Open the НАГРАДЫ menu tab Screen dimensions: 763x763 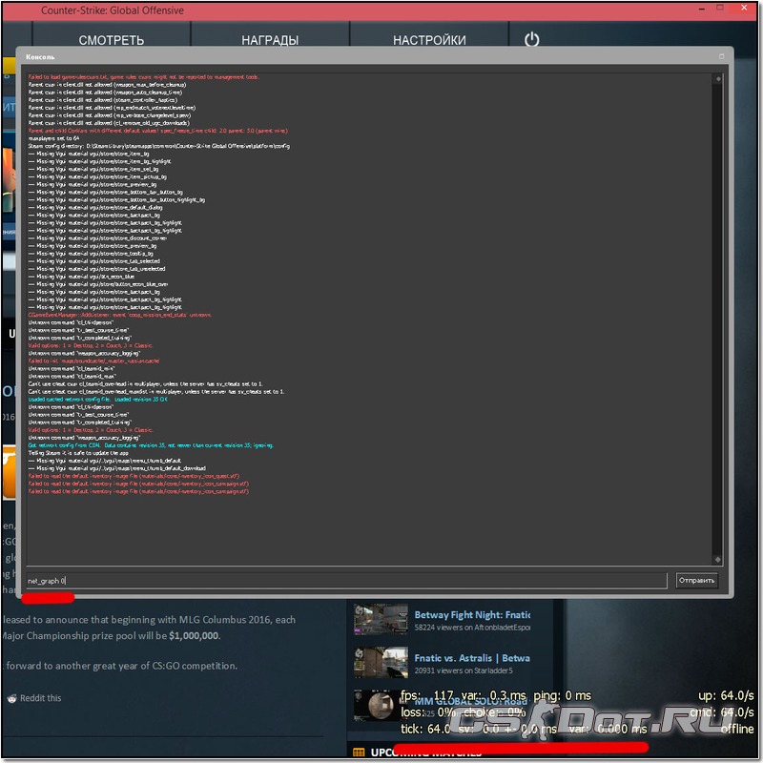pyautogui.click(x=270, y=40)
